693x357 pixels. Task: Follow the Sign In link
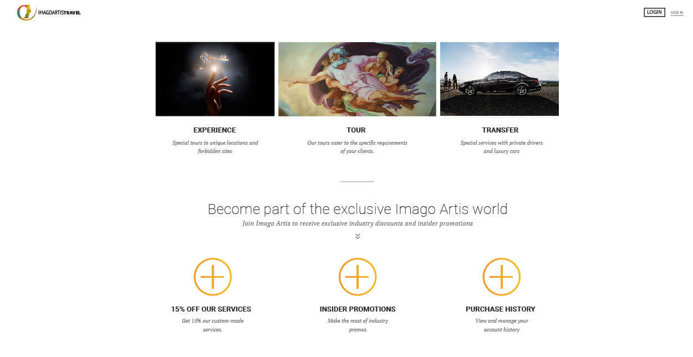(x=677, y=12)
